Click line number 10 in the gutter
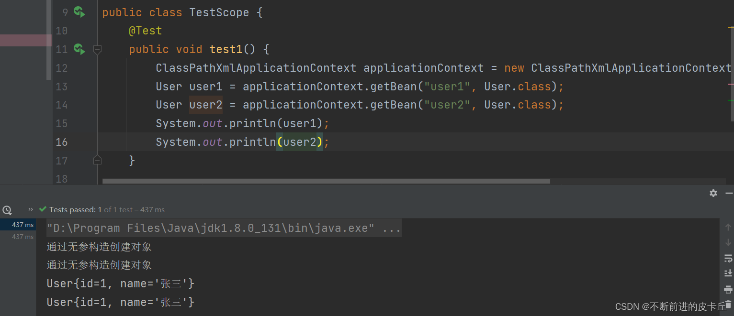734x316 pixels. pyautogui.click(x=62, y=31)
